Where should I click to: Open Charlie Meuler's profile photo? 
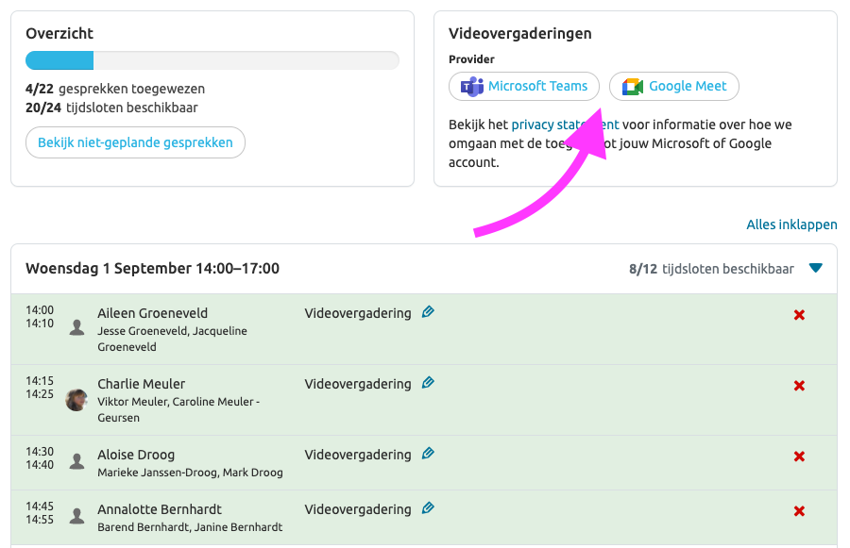click(x=76, y=399)
